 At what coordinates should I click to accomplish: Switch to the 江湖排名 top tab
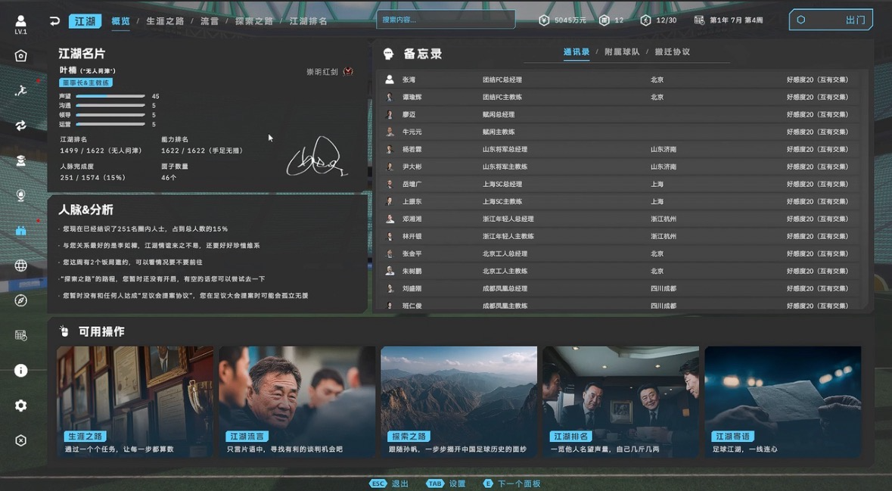click(308, 21)
